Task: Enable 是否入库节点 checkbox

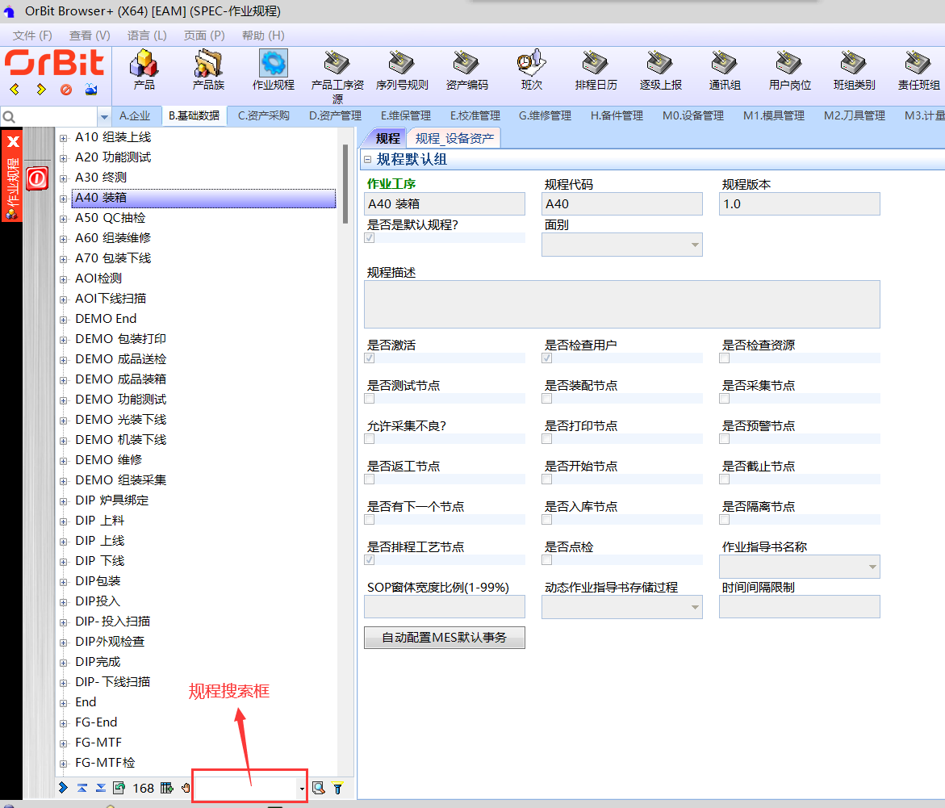Action: pos(546,520)
